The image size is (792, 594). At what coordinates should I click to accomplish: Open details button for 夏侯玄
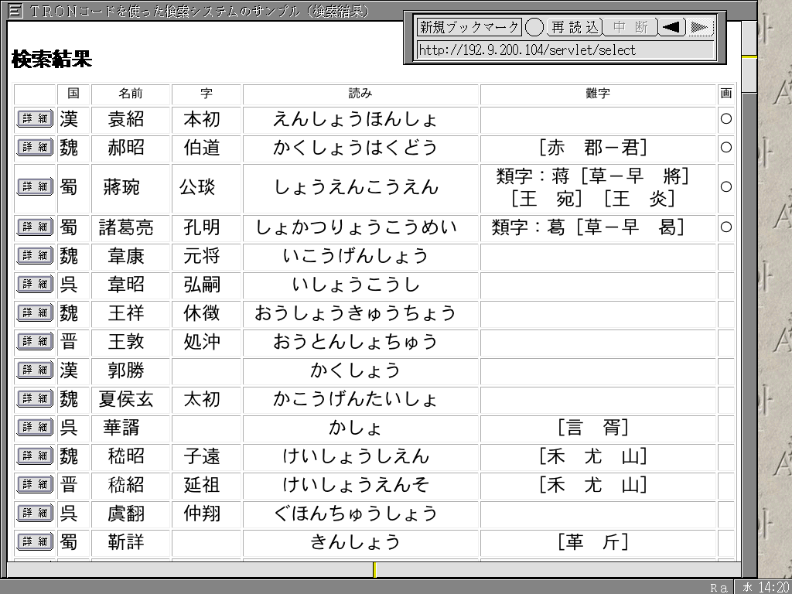point(35,398)
